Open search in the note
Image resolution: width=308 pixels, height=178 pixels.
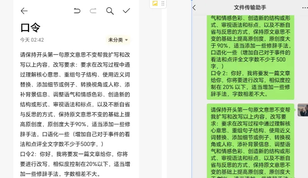(x=110, y=11)
